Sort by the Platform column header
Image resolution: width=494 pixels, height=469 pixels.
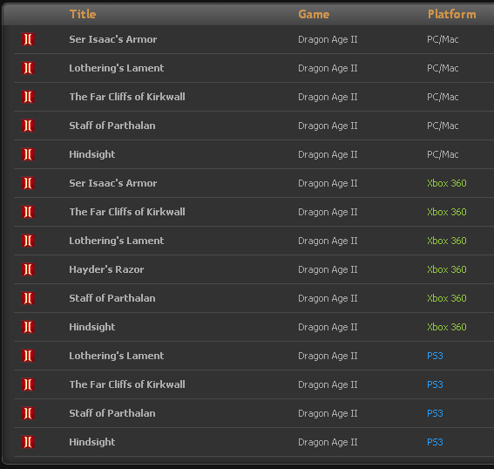[452, 14]
